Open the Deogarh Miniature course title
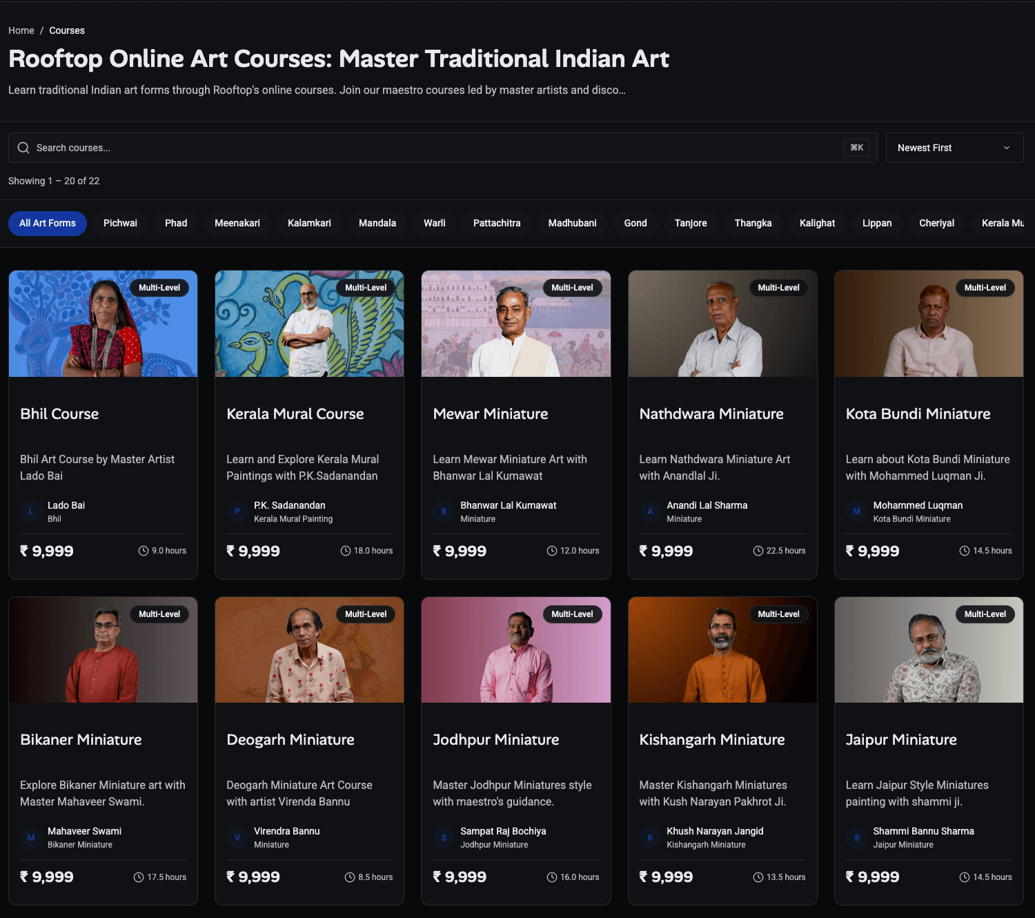 coord(290,740)
